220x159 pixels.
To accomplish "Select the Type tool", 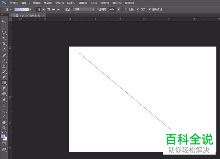I will pyautogui.click(x=4, y=106).
